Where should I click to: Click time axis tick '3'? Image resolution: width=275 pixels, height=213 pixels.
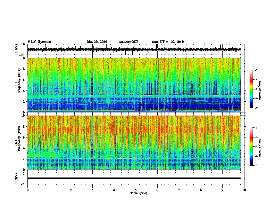[92, 190]
